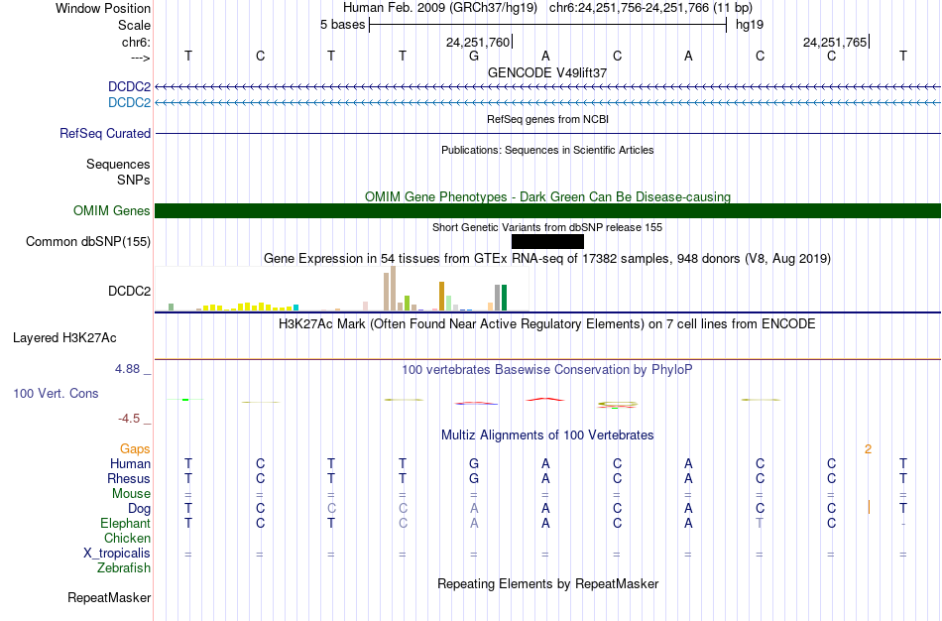Click Publications: Sequences in Scientific Articles title

[547, 150]
